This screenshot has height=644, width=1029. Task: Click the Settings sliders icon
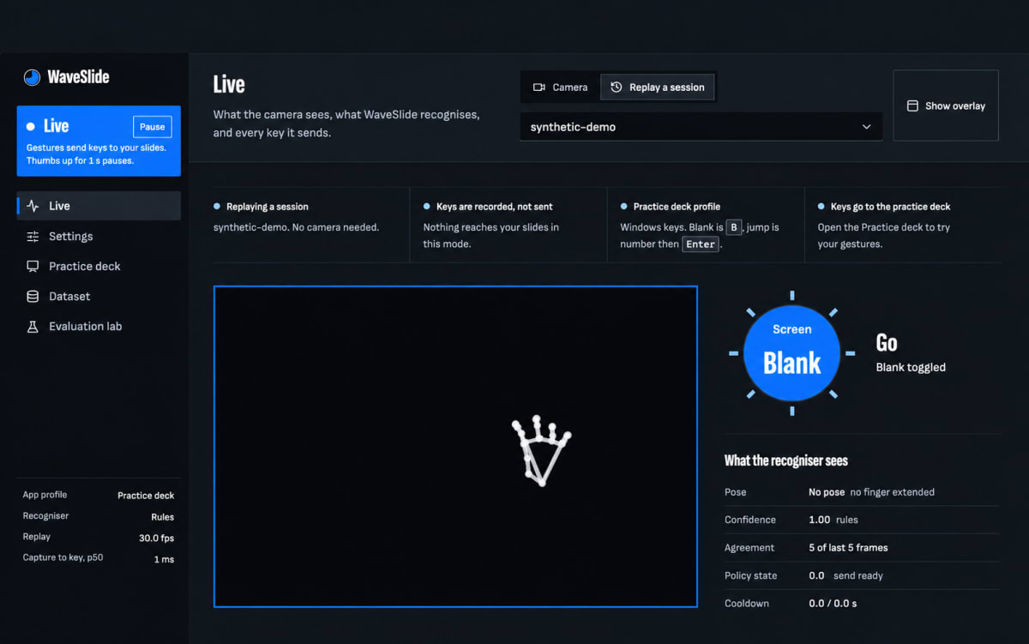33,236
